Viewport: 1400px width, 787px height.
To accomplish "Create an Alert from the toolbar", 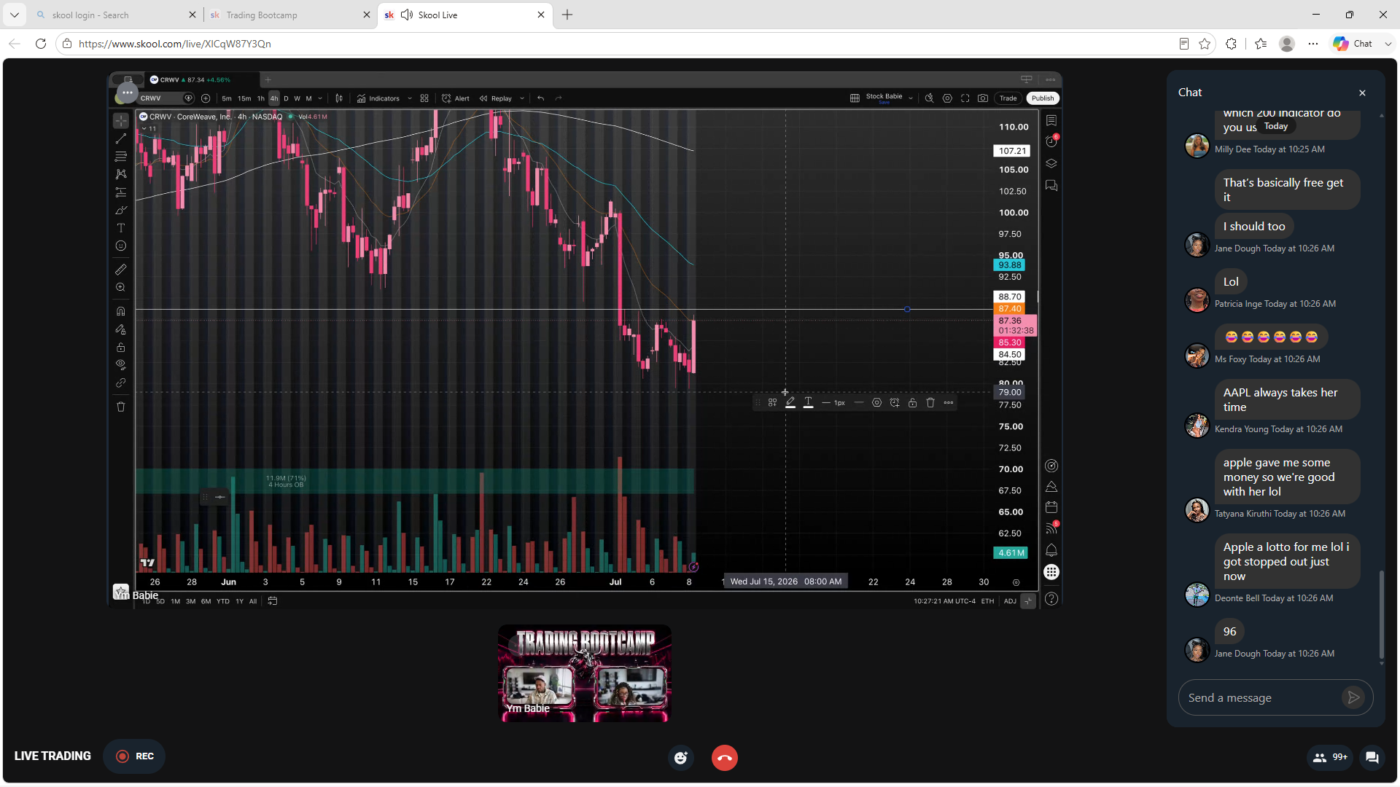I will (x=456, y=98).
